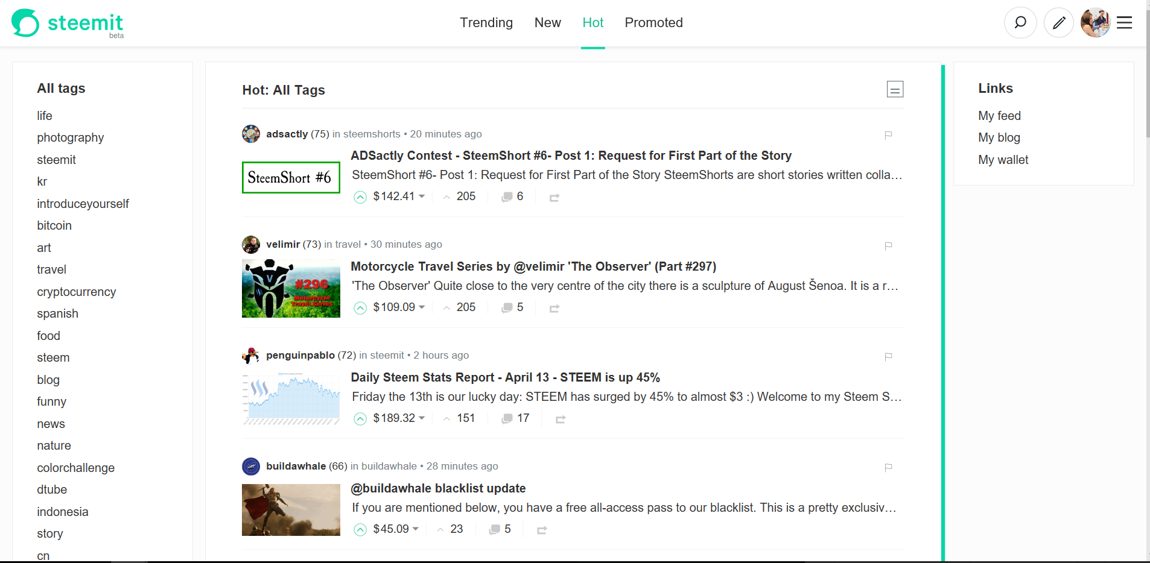Viewport: 1150px width, 563px height.
Task: Upvote the Daily Steem Stats Report post
Action: tap(360, 419)
